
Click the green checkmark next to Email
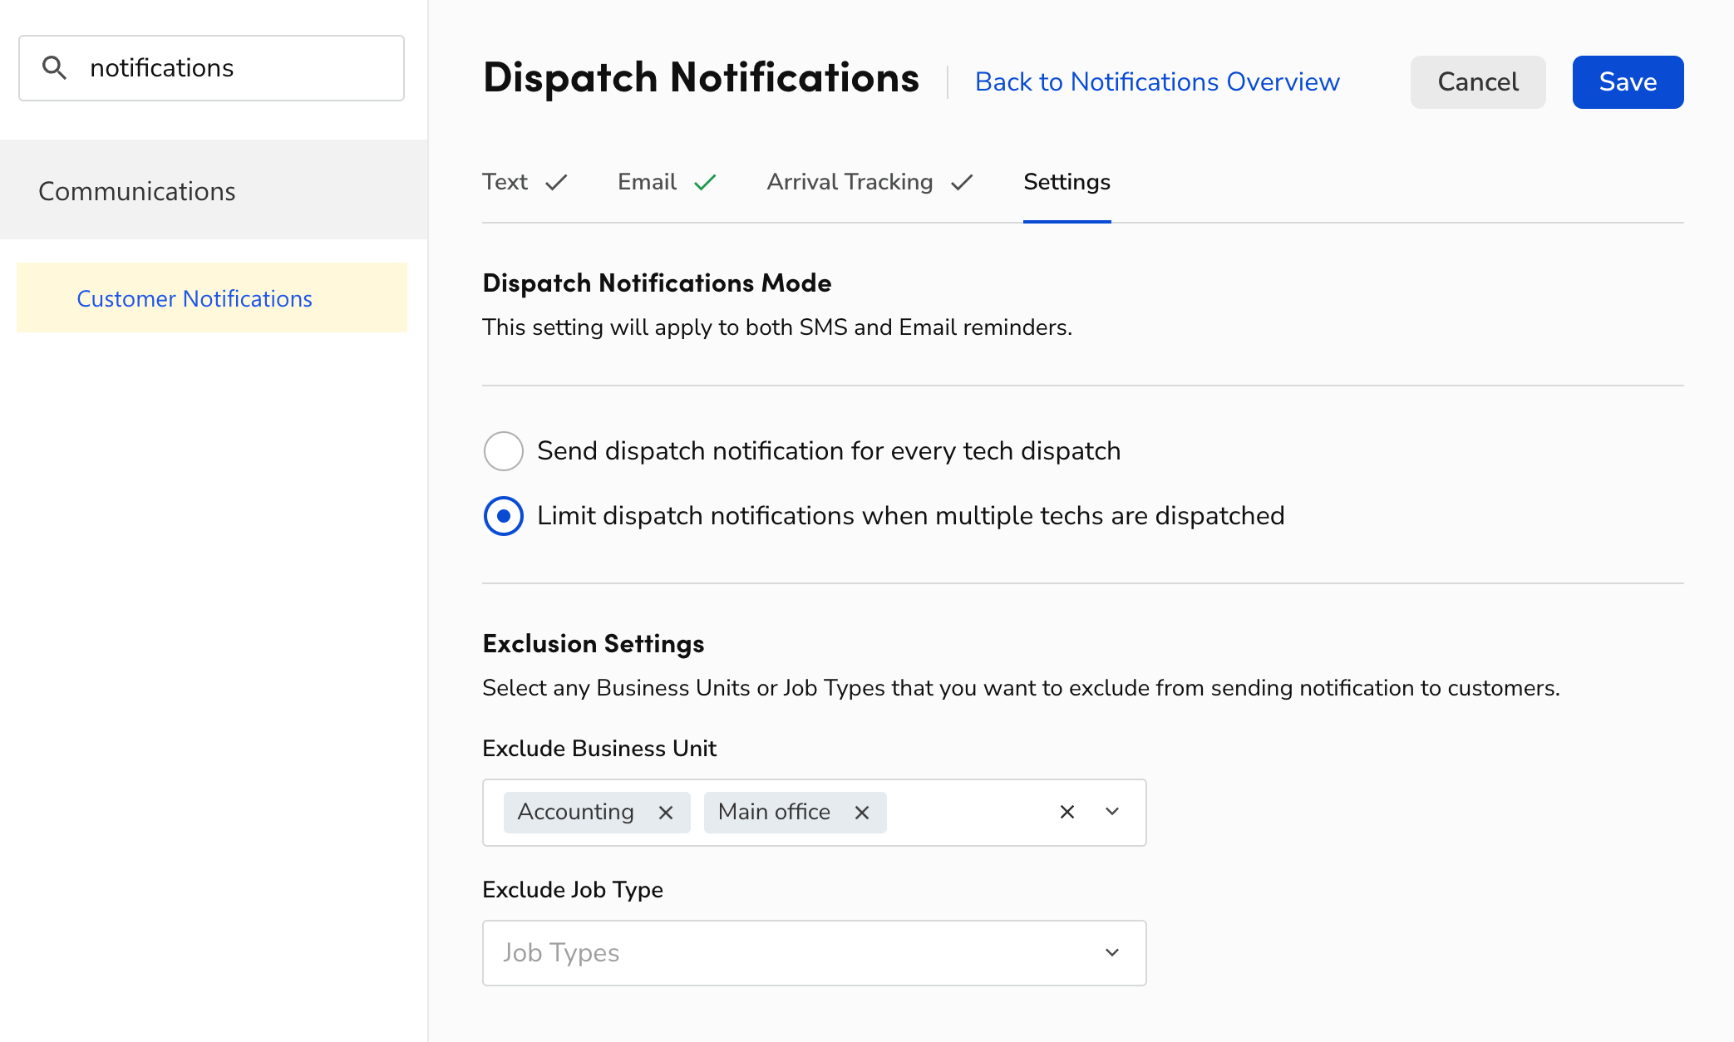click(x=704, y=181)
